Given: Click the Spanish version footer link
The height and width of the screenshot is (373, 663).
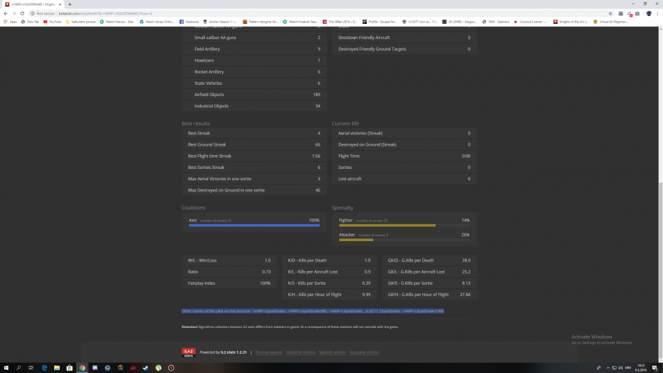Looking at the screenshot, I should pyautogui.click(x=331, y=352).
